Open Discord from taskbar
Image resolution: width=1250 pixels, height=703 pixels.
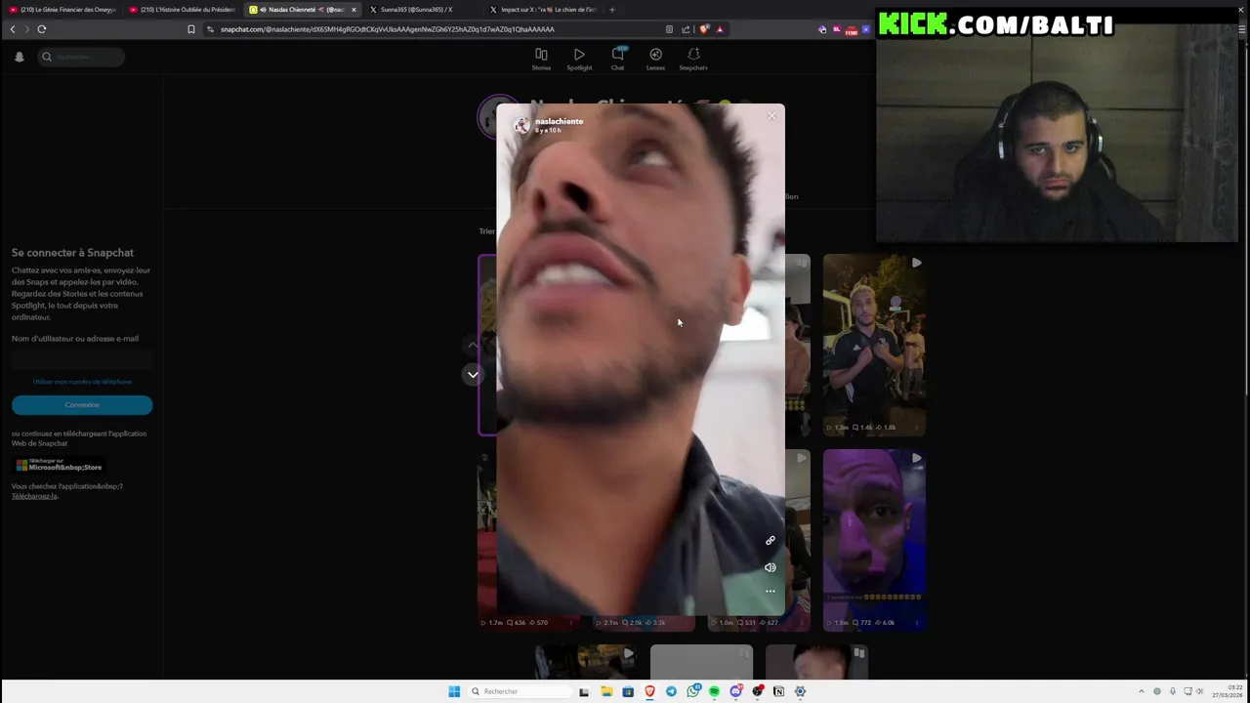(735, 691)
